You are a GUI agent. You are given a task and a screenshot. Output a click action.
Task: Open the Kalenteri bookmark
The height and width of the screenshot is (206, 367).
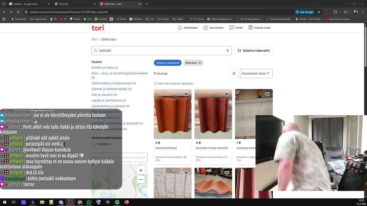(136, 19)
